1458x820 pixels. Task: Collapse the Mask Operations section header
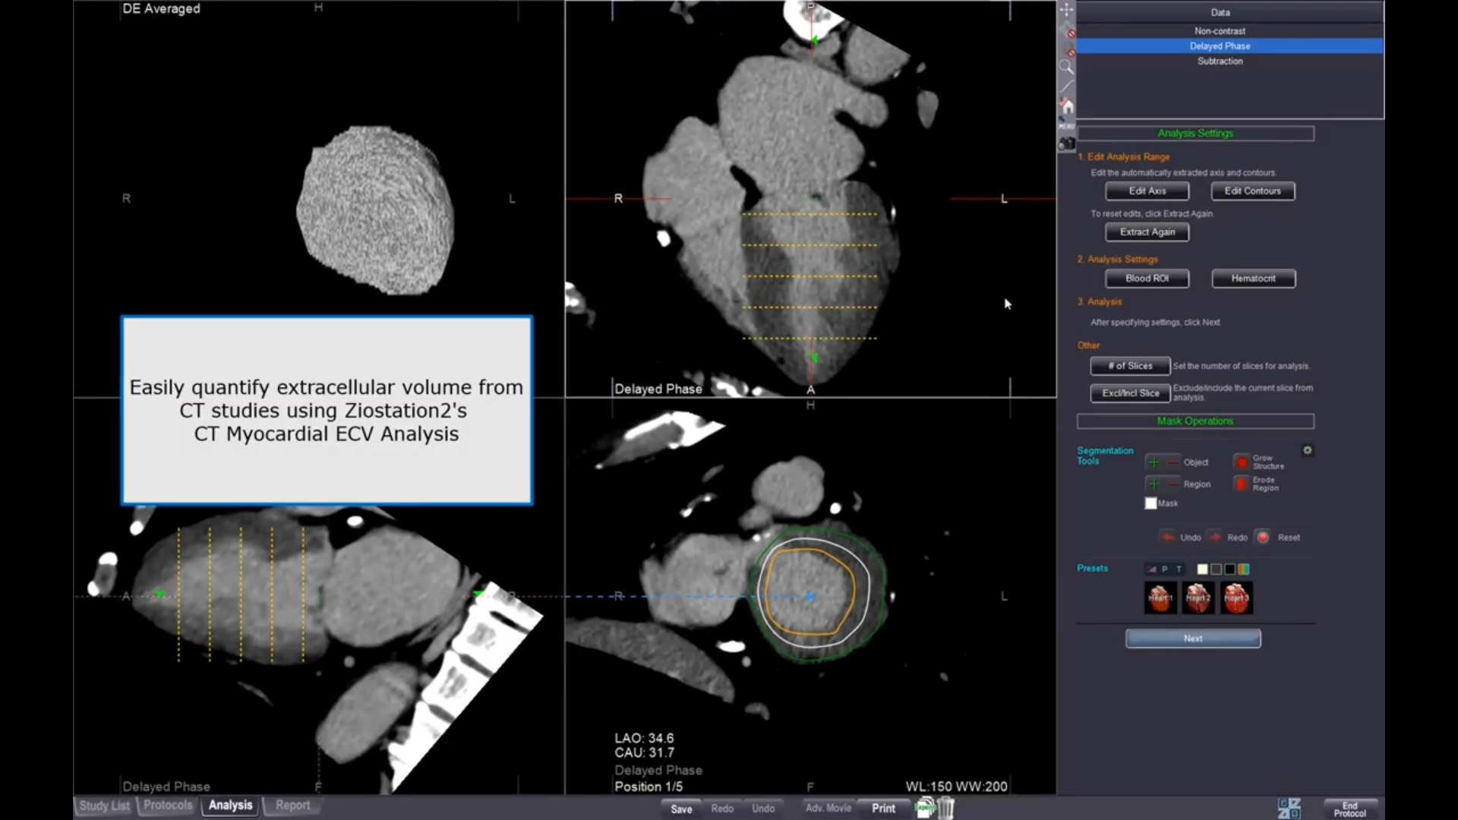point(1195,421)
